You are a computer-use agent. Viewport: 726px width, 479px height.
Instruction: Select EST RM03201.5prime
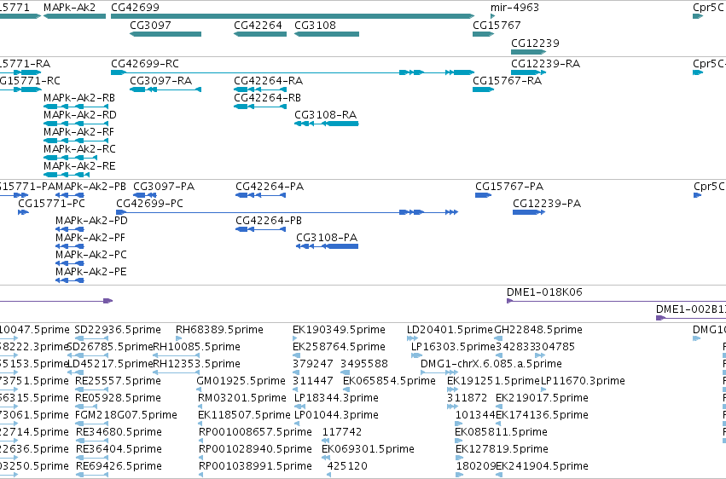pos(200,407)
